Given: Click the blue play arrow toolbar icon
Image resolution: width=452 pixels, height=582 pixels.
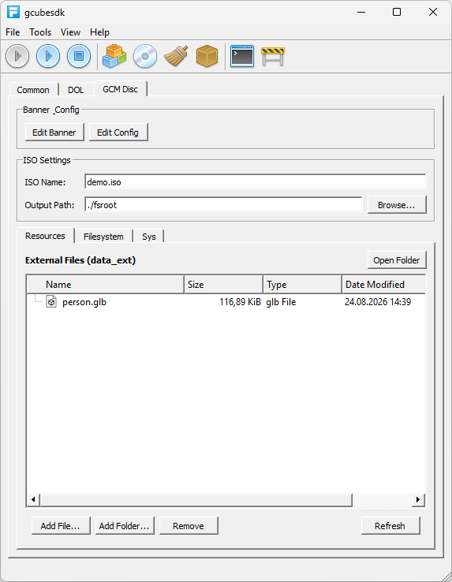Looking at the screenshot, I should click(48, 56).
